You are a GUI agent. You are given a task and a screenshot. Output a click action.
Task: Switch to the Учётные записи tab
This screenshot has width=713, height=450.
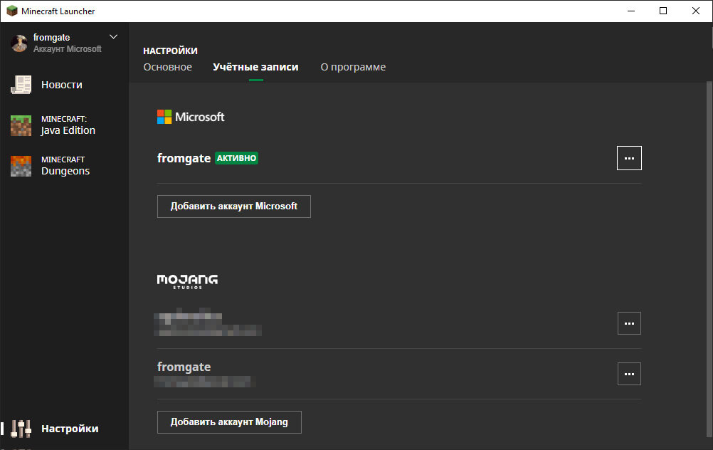(x=255, y=68)
